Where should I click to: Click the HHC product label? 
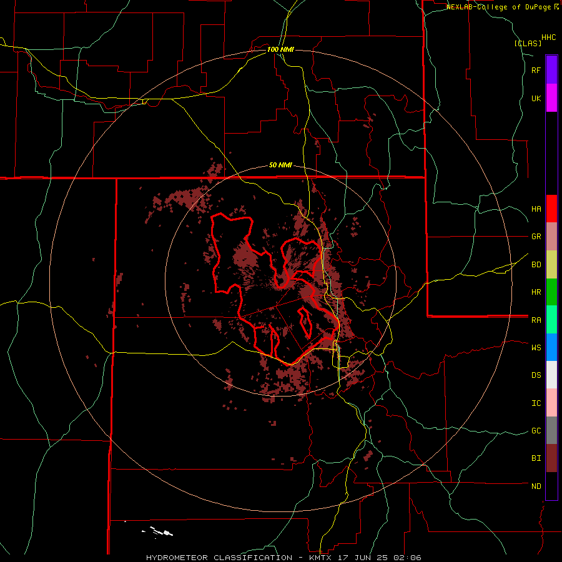[549, 37]
